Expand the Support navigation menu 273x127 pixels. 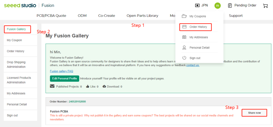pyautogui.click(x=236, y=16)
